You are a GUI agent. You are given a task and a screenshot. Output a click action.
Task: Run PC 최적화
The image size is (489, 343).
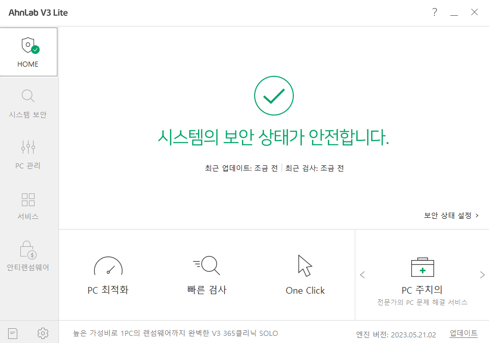coord(108,275)
